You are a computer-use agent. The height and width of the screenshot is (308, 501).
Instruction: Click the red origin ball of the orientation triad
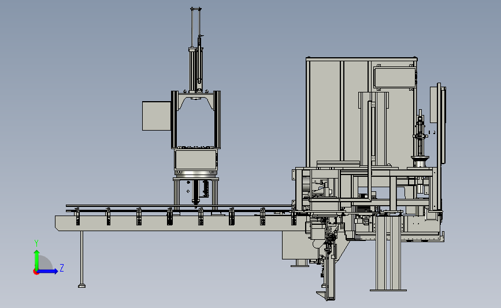pyautogui.click(x=36, y=272)
